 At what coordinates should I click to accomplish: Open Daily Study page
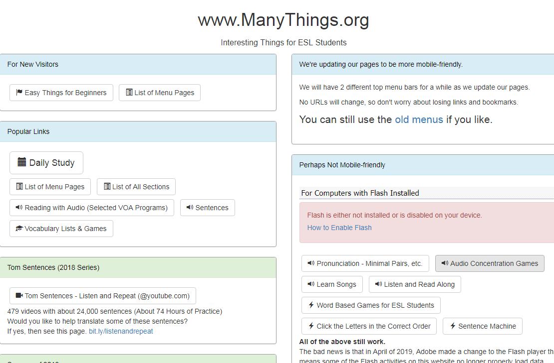[x=46, y=163]
